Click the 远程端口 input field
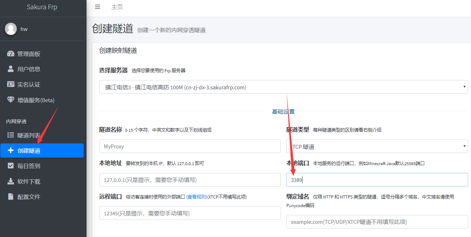Screen dimensions: 471x237 (190, 213)
